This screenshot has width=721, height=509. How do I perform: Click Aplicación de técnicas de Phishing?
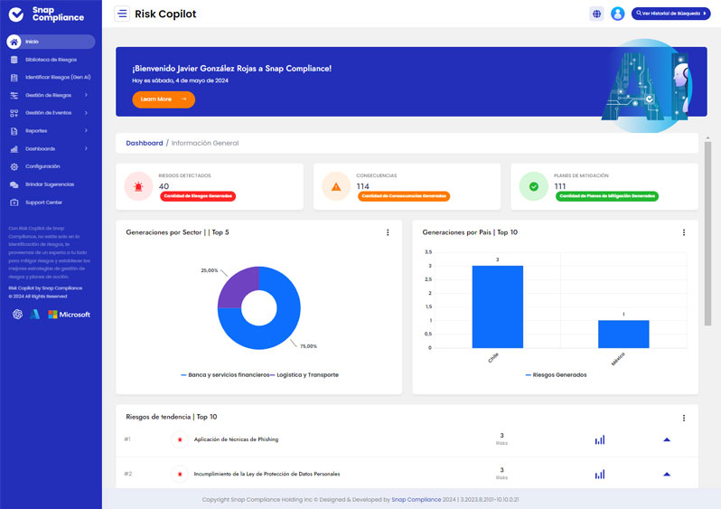click(236, 439)
